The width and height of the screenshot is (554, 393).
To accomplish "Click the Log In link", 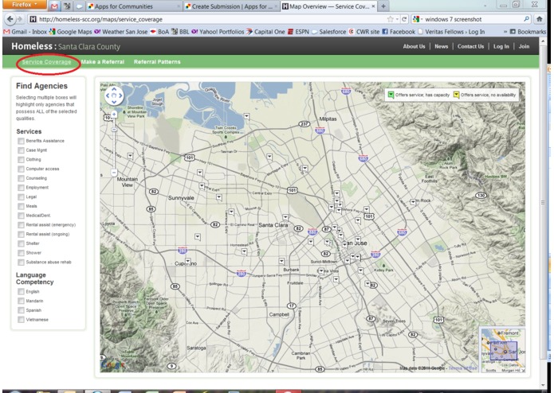I will (x=501, y=46).
